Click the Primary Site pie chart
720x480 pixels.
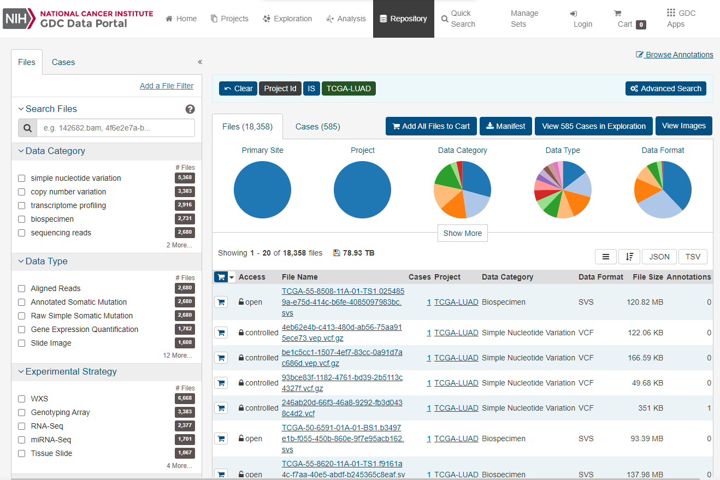(x=262, y=190)
